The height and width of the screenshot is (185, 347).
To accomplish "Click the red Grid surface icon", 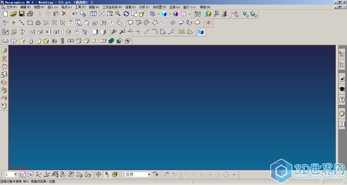I will [x=208, y=23].
